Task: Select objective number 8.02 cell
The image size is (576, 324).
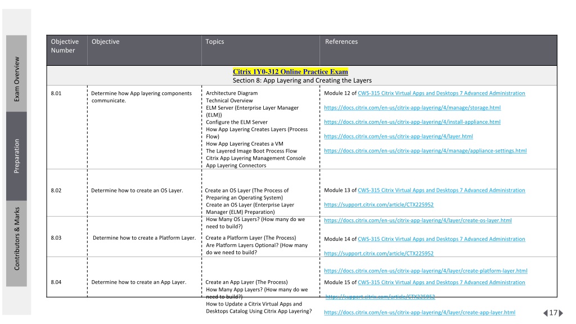Action: tap(56, 190)
